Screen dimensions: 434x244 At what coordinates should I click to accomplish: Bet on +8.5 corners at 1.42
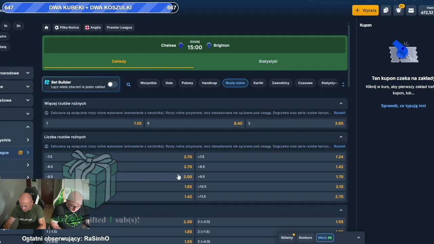point(271,167)
